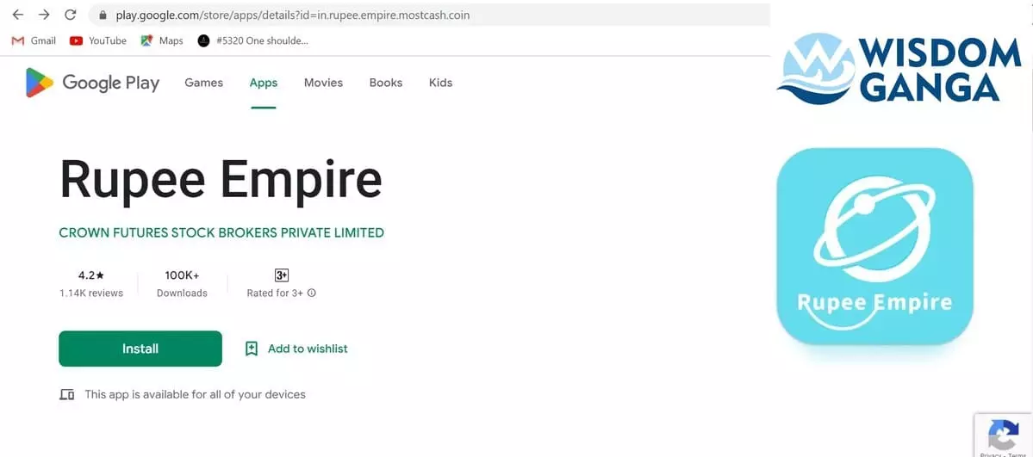This screenshot has width=1033, height=457.
Task: Click the padlock site security icon
Action: click(x=103, y=15)
